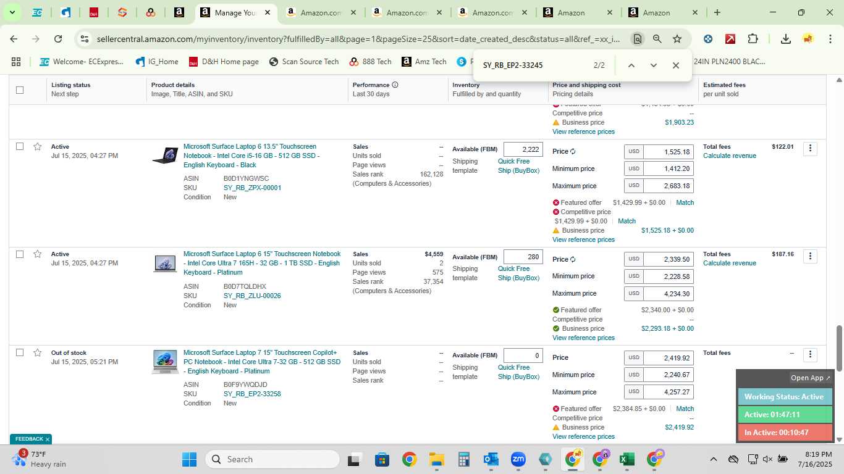Jump to next find result

pos(654,65)
